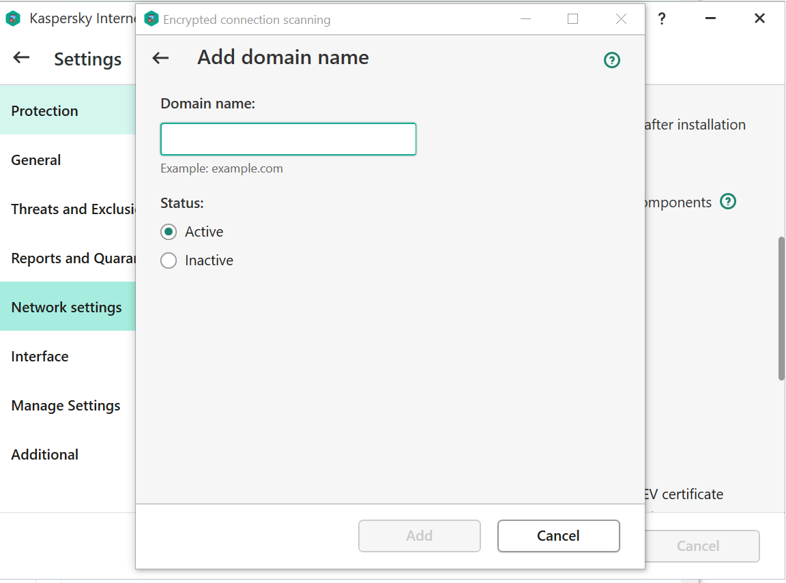Maximize the Encrypted connection scanning dialog

[x=572, y=19]
